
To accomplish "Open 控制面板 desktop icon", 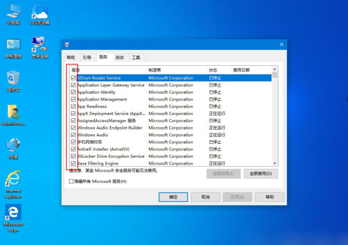I will 13,48.
